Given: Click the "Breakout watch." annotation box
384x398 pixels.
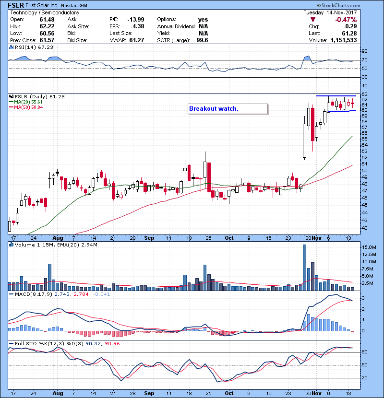Looking at the screenshot, I should 228,109.
